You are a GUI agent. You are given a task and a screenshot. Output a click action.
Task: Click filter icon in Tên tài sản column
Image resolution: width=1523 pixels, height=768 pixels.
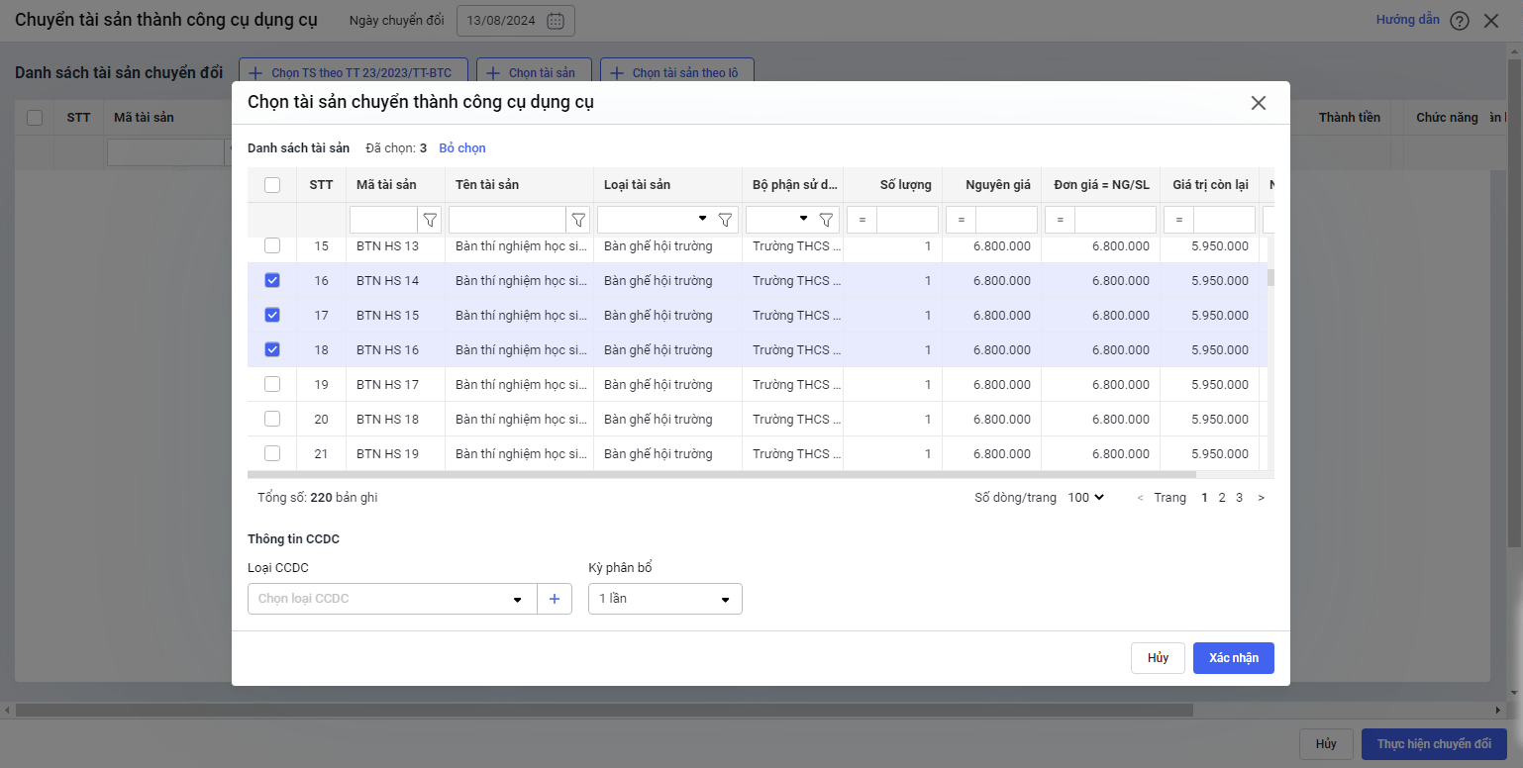(x=578, y=220)
